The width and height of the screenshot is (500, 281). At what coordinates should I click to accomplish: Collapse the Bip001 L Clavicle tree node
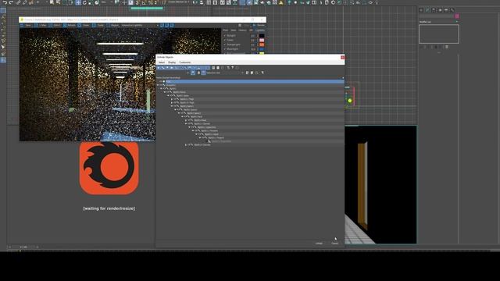(x=186, y=123)
